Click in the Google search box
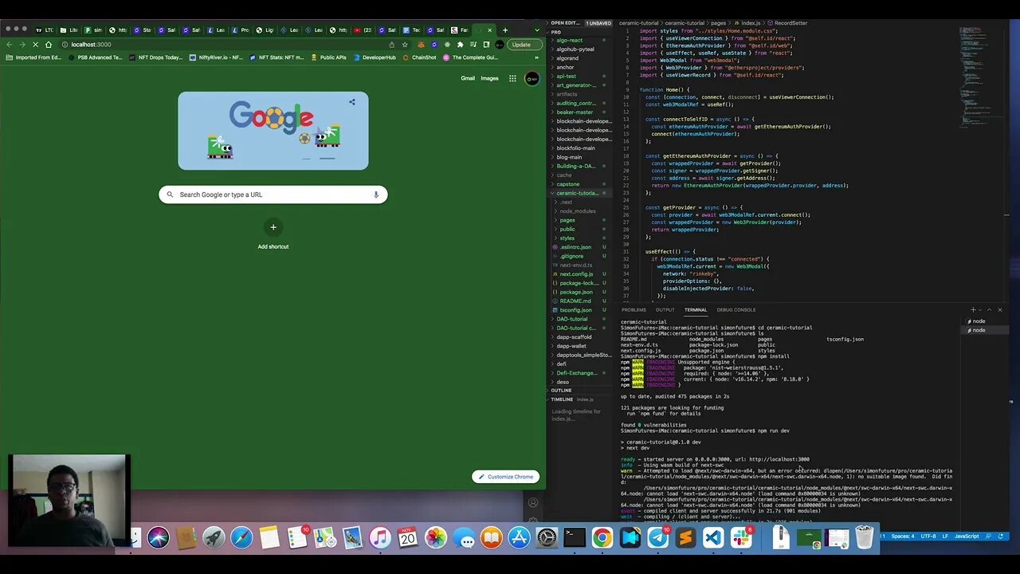 (x=273, y=195)
